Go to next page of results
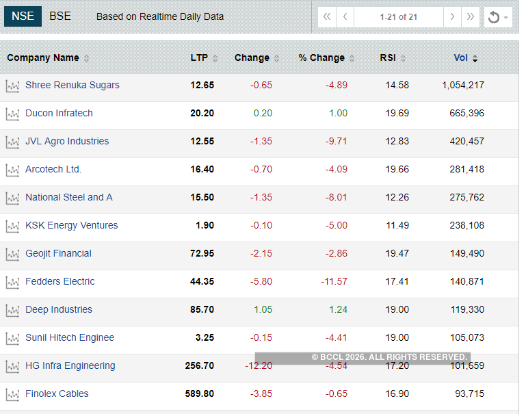The image size is (526, 414). [x=452, y=17]
